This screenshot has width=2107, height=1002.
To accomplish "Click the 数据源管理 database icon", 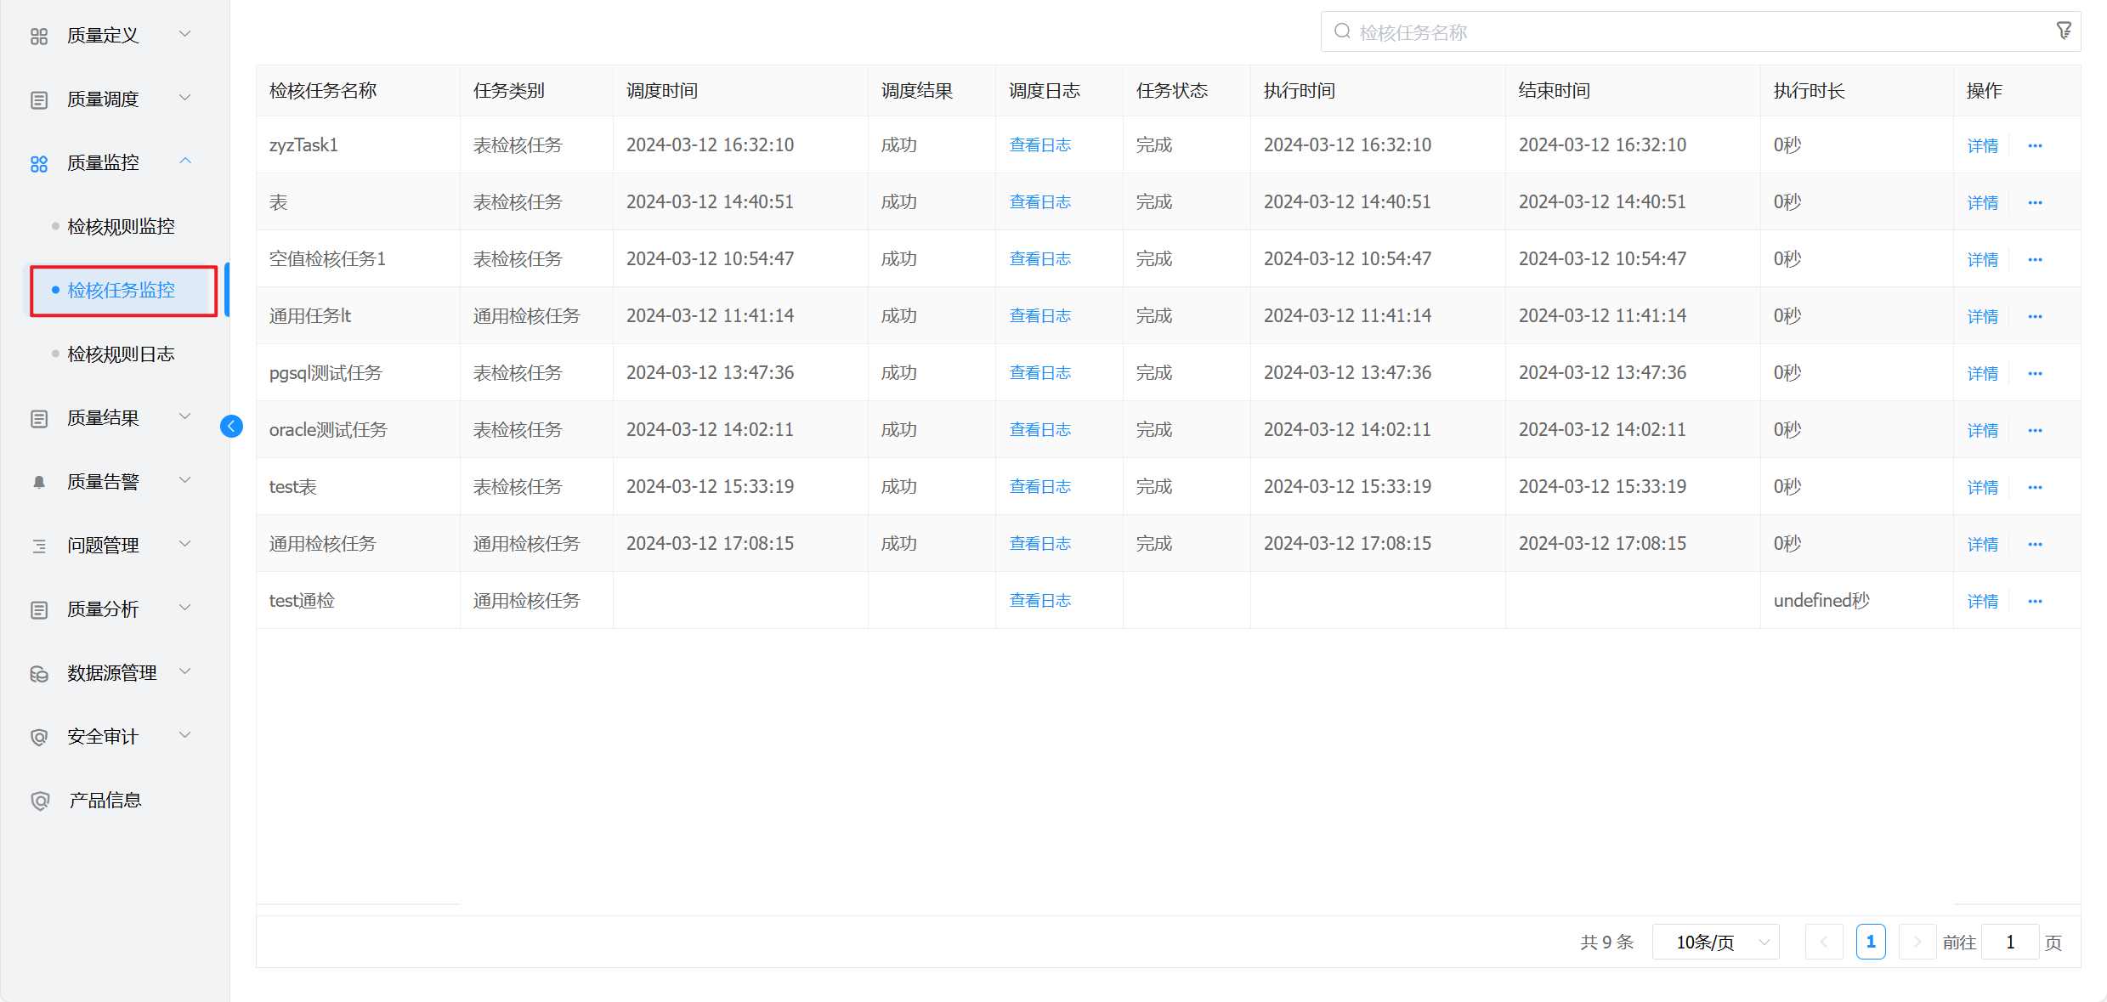I will pyautogui.click(x=39, y=673).
